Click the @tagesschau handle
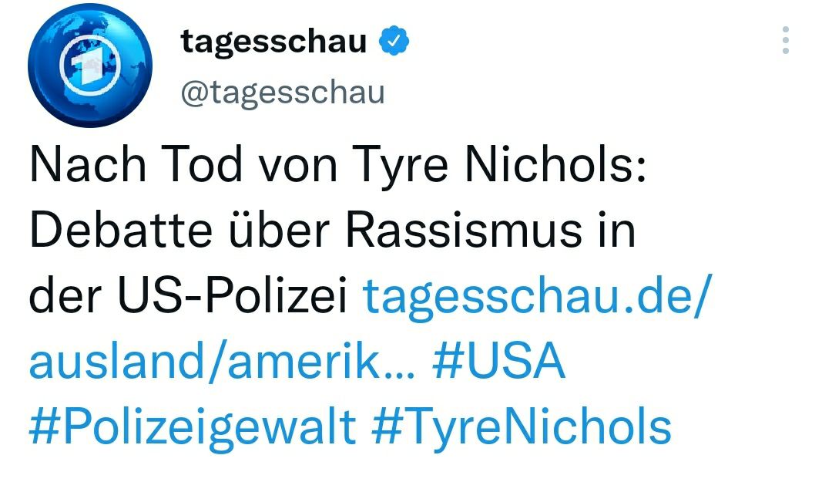Screen dimensions: 832x482 [x=282, y=93]
